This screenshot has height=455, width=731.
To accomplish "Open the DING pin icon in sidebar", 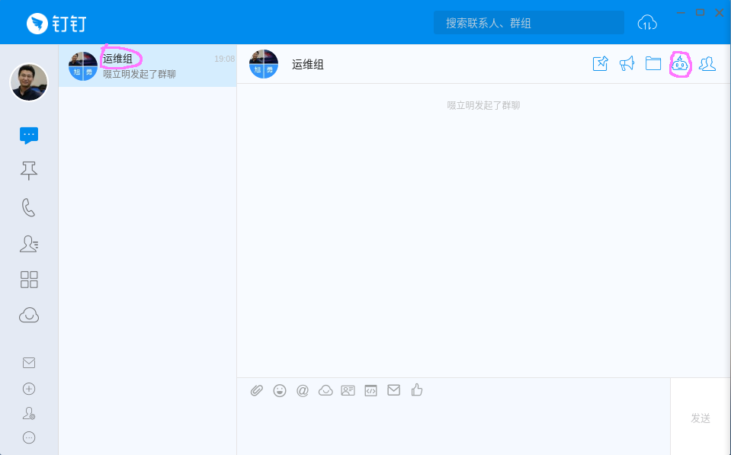I will [29, 171].
